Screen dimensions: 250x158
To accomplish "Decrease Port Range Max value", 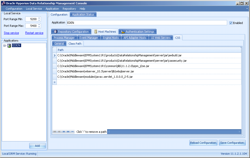I will pos(39,27).
